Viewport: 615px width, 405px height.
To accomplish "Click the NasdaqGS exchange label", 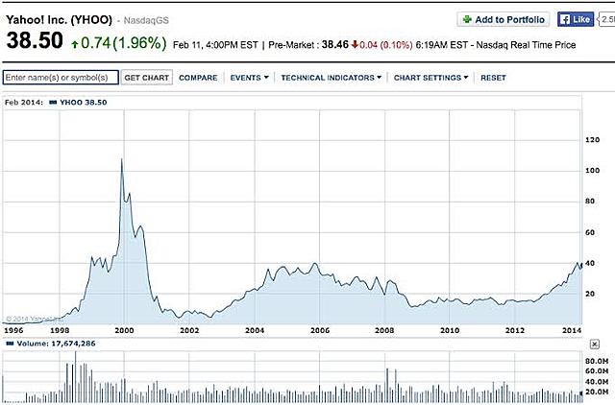I will point(146,20).
